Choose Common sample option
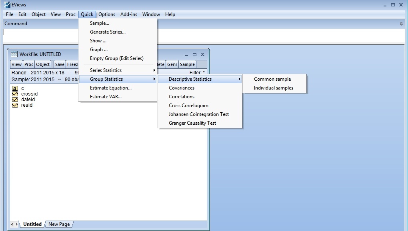Screen dimensions: 408x231 point(274,79)
